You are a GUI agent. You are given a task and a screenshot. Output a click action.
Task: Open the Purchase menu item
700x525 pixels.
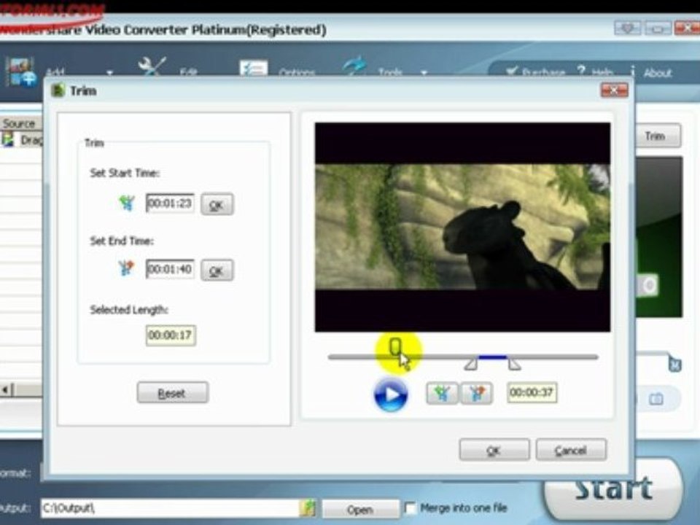tap(536, 72)
